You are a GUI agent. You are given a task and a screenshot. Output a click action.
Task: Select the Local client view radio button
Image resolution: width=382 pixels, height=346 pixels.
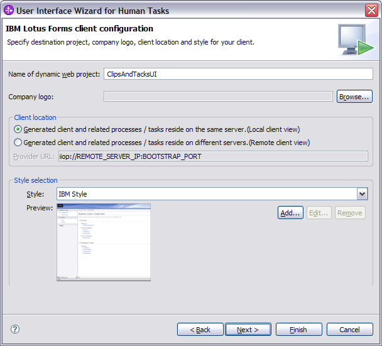pyautogui.click(x=18, y=129)
